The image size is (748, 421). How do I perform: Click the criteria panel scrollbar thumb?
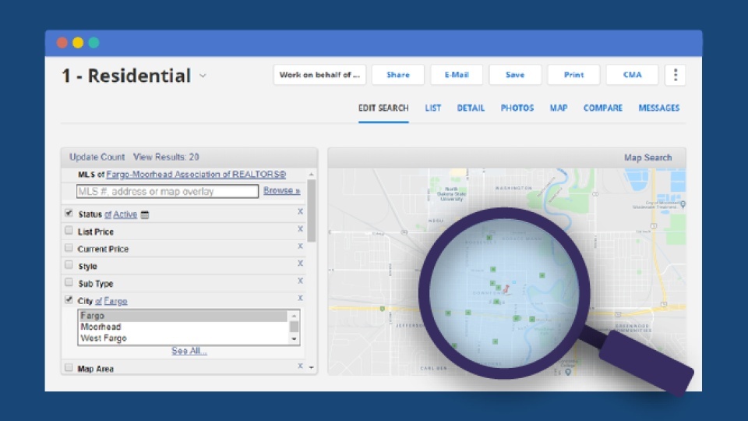click(312, 211)
